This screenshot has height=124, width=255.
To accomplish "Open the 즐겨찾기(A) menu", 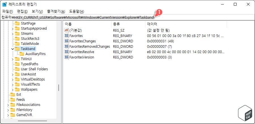I will tap(56, 12).
